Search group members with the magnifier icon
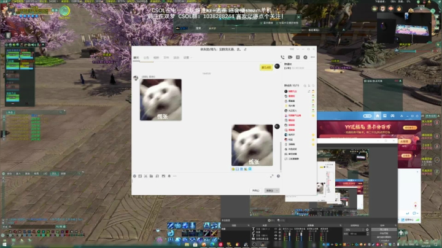 point(313,85)
